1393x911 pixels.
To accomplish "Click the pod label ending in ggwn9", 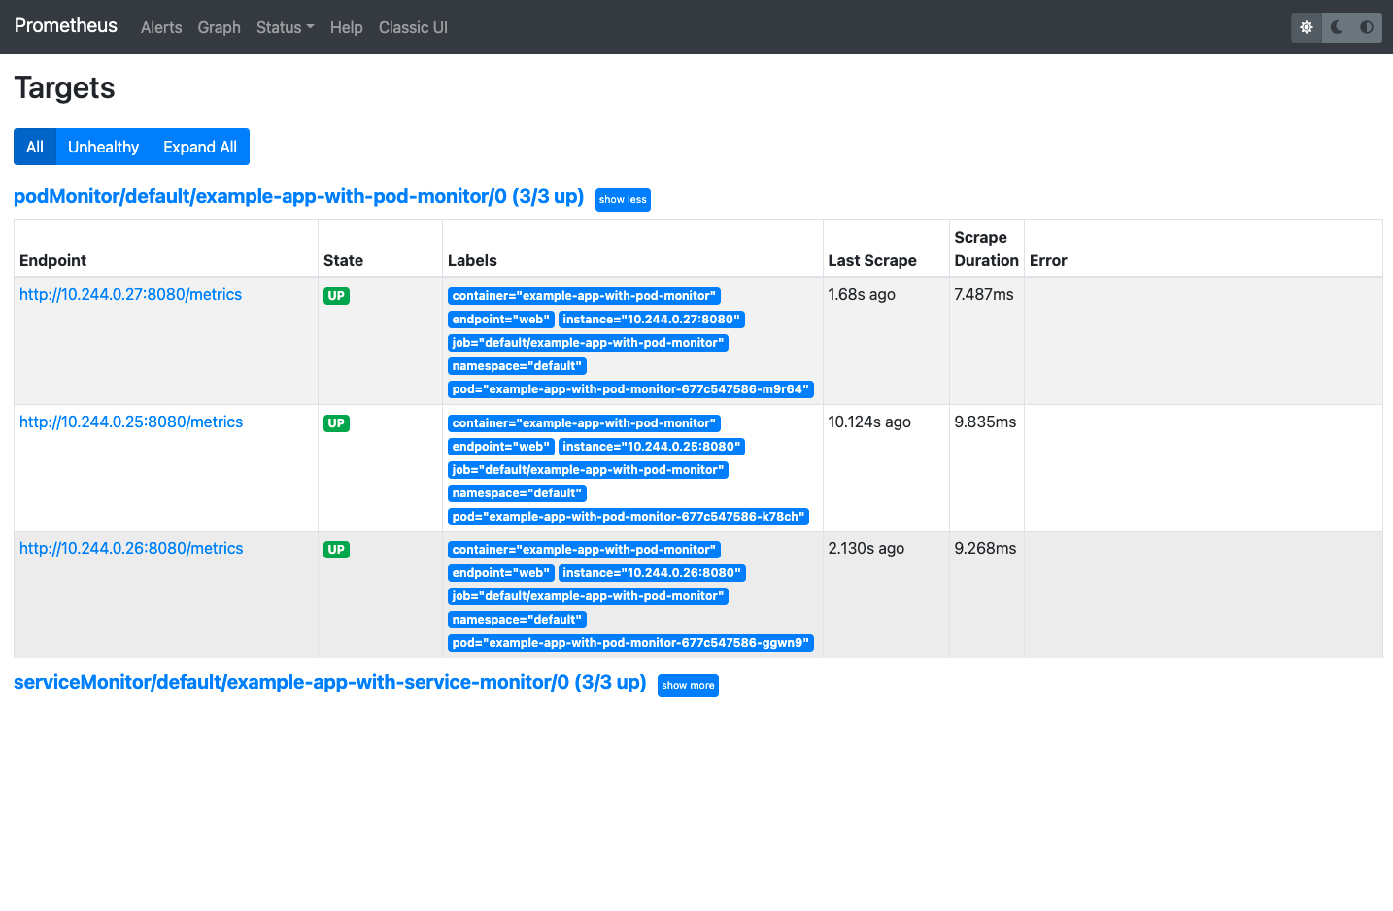I will 630,643.
